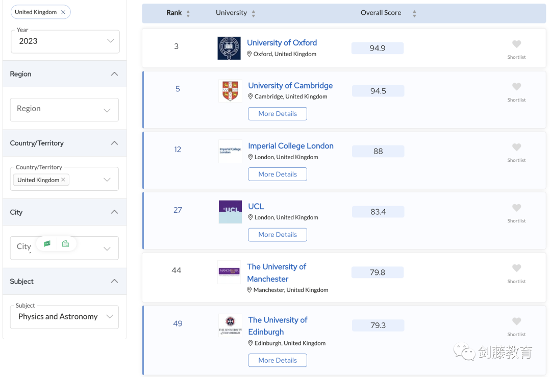Open the Country/Territory dropdown arrow
The width and height of the screenshot is (551, 377).
coord(107,180)
